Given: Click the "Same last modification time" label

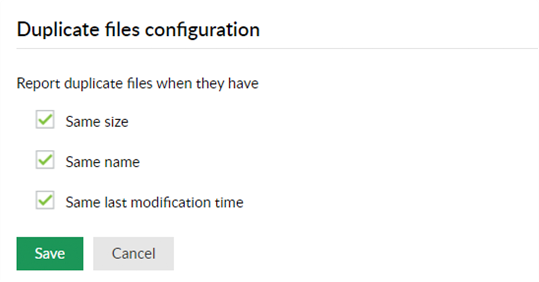Looking at the screenshot, I should (154, 202).
